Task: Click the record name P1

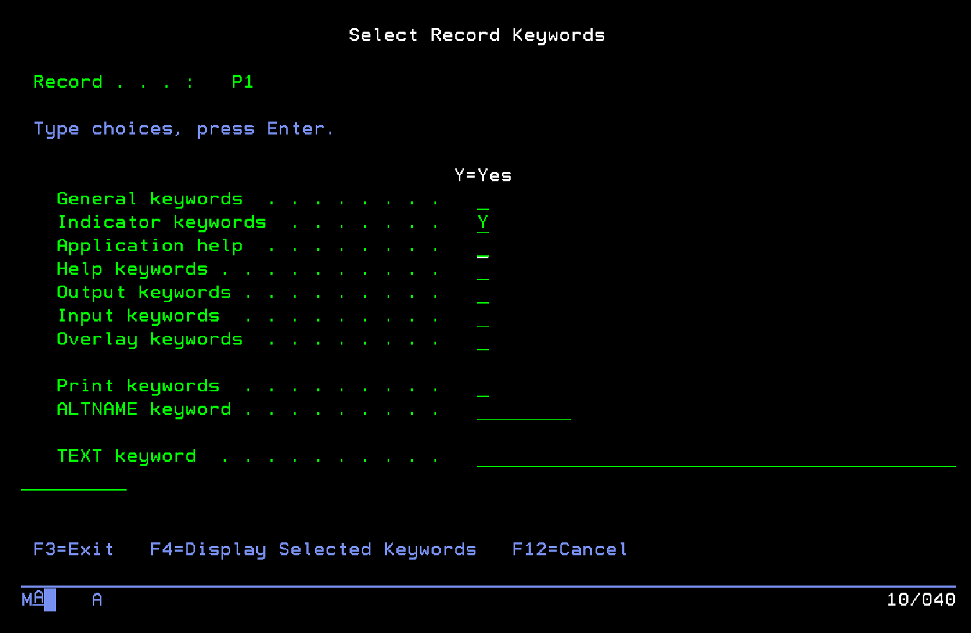Action: (242, 82)
